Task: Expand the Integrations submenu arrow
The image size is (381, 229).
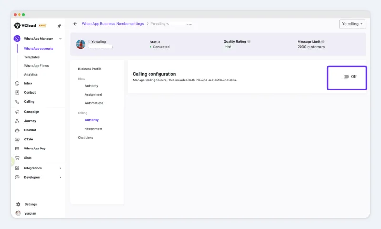Action: (60, 168)
